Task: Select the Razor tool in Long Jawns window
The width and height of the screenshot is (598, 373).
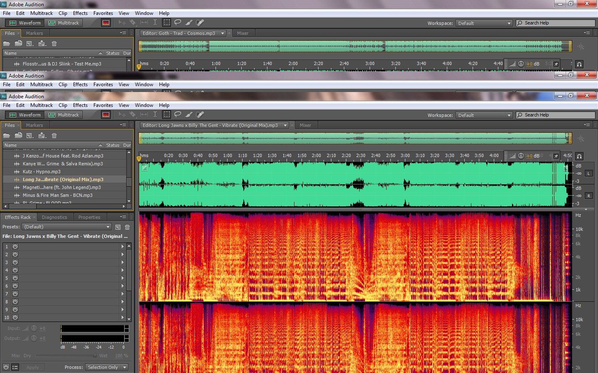Action: click(x=132, y=115)
